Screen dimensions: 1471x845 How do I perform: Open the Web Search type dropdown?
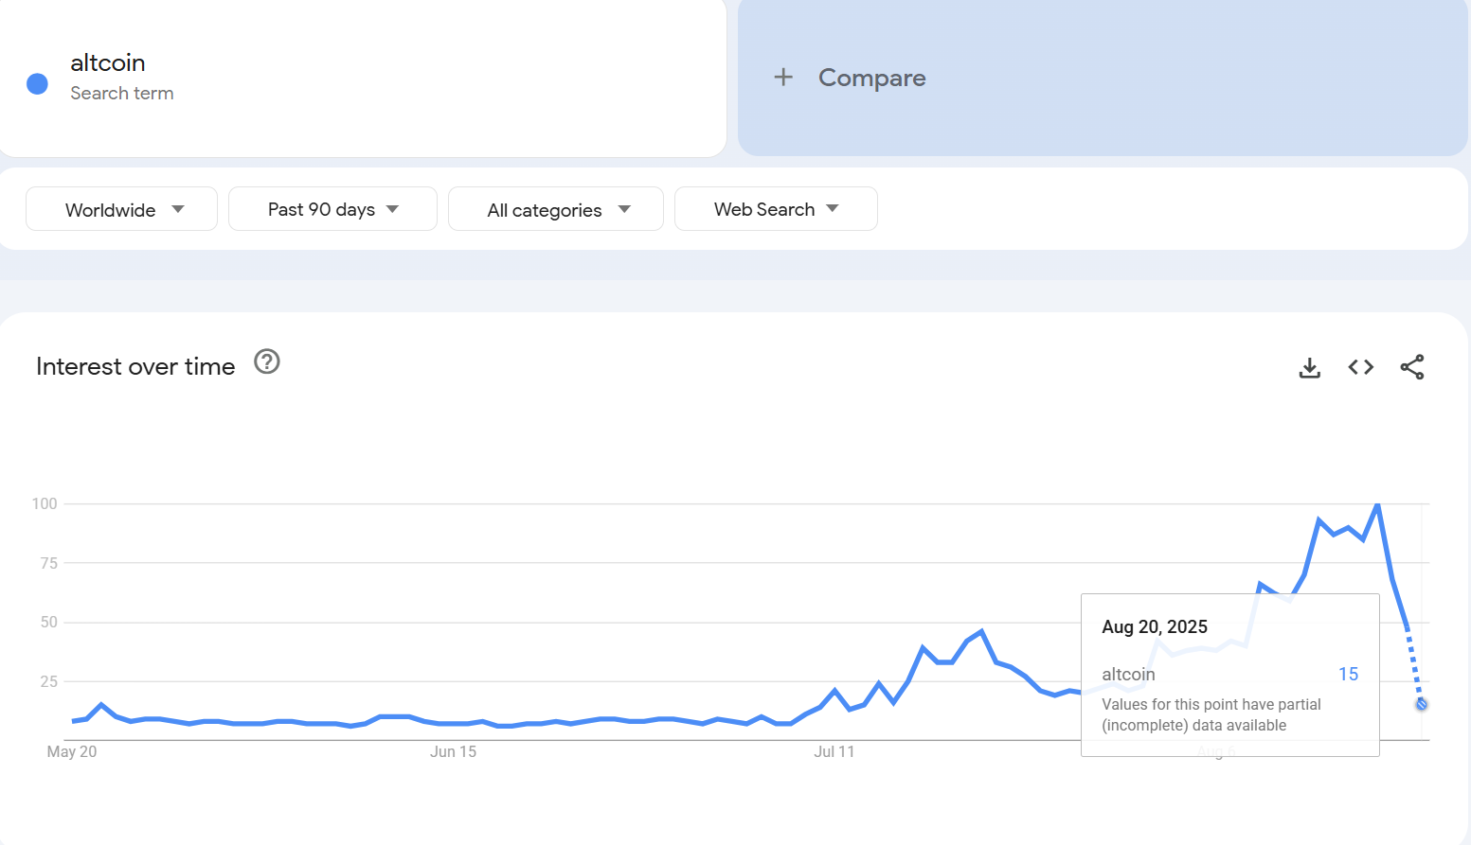click(776, 209)
